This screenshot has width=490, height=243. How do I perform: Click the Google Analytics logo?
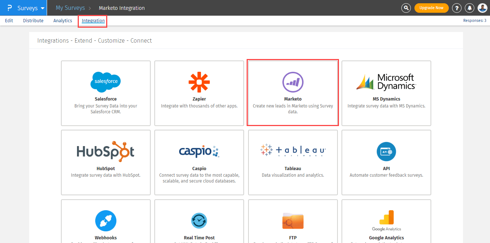click(386, 220)
